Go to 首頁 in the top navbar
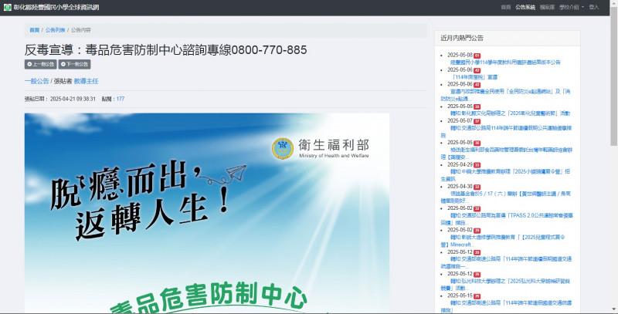 click(506, 7)
